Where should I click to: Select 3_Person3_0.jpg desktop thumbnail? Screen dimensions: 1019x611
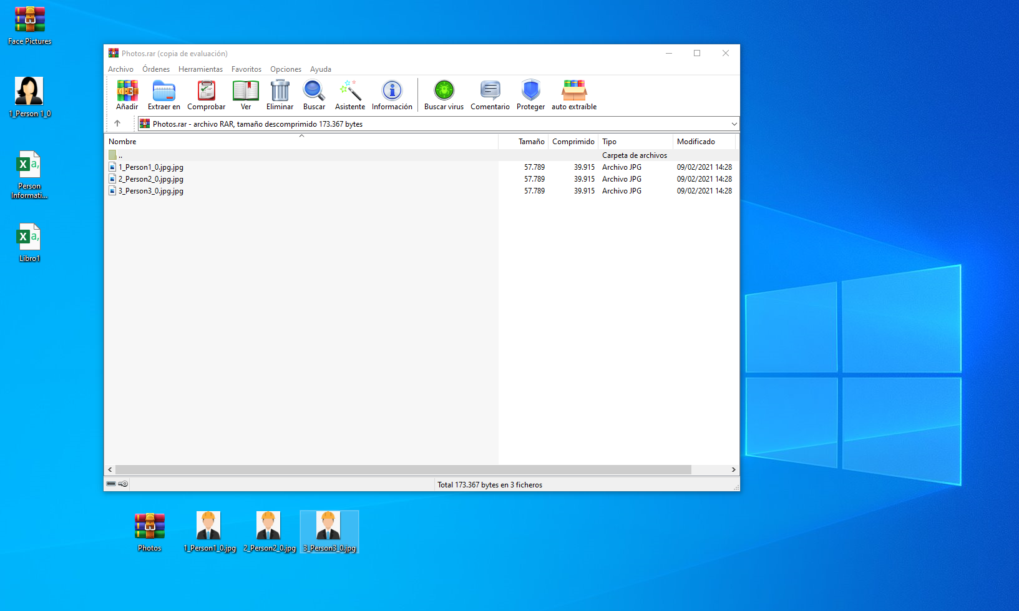coord(329,532)
